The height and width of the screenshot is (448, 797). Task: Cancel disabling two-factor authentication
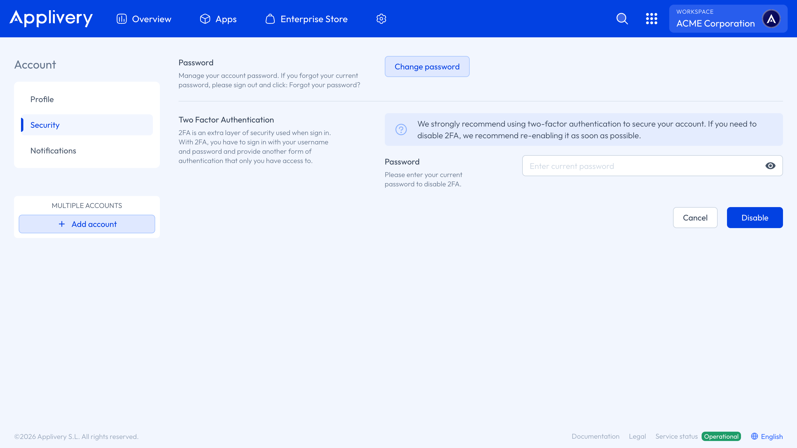pyautogui.click(x=695, y=218)
